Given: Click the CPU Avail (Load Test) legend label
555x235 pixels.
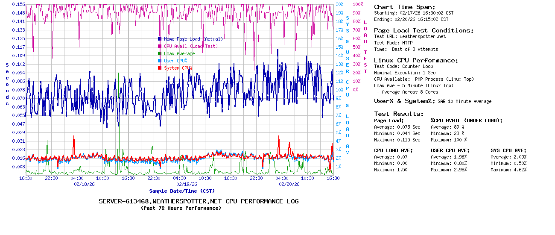Looking at the screenshot, I should [x=191, y=46].
